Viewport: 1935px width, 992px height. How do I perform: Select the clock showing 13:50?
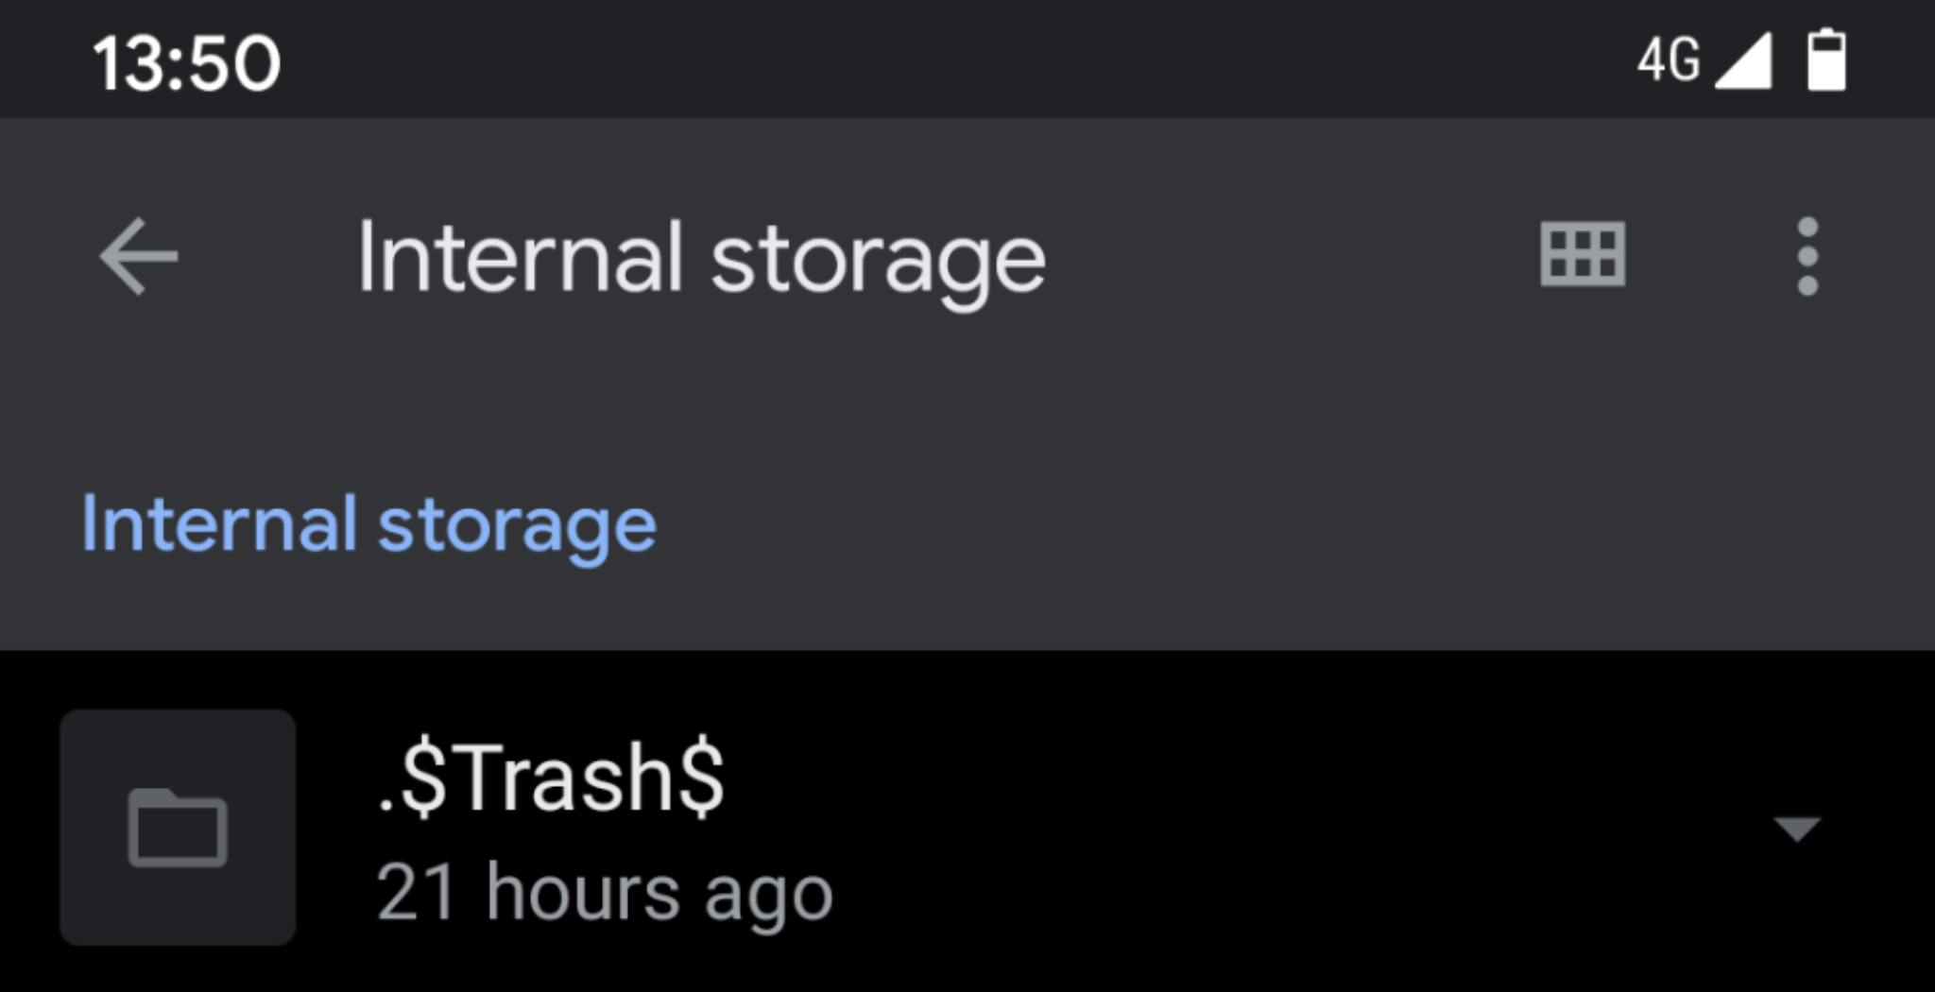point(184,60)
